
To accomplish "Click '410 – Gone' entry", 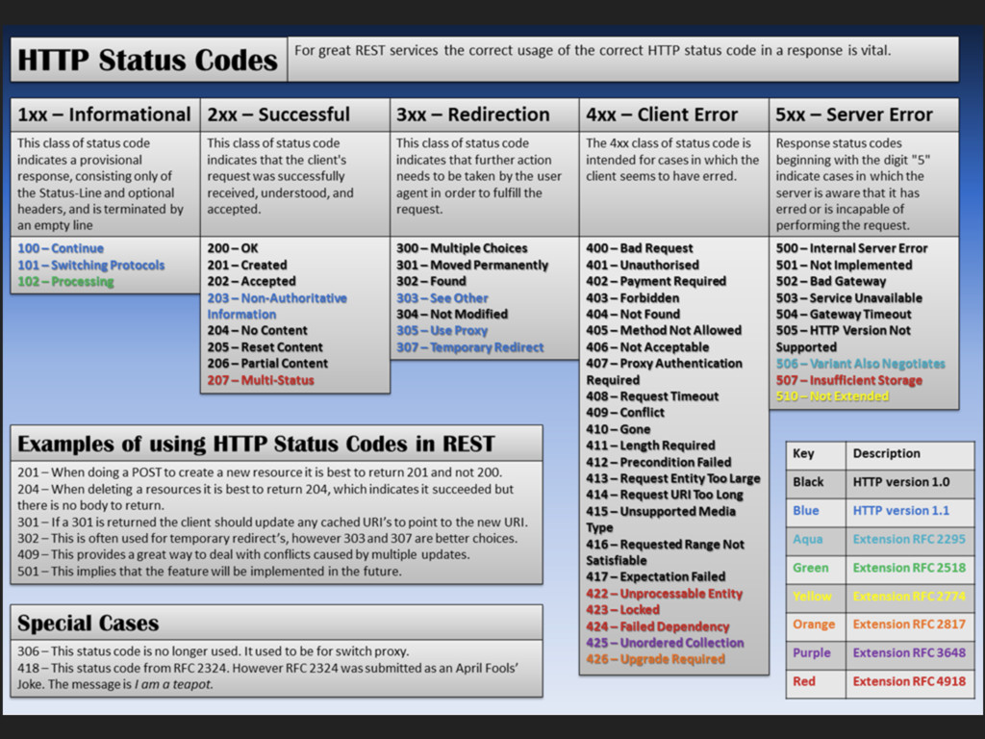I will tap(619, 429).
